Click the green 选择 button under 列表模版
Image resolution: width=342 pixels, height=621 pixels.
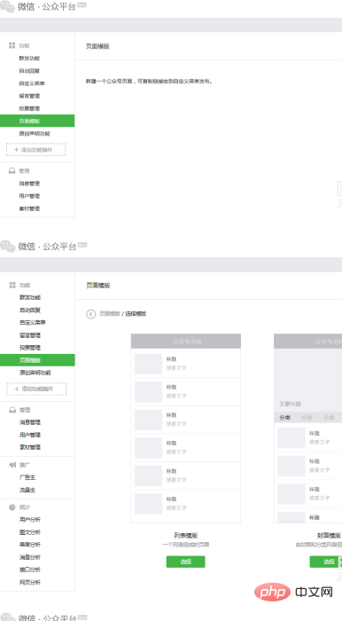185,562
